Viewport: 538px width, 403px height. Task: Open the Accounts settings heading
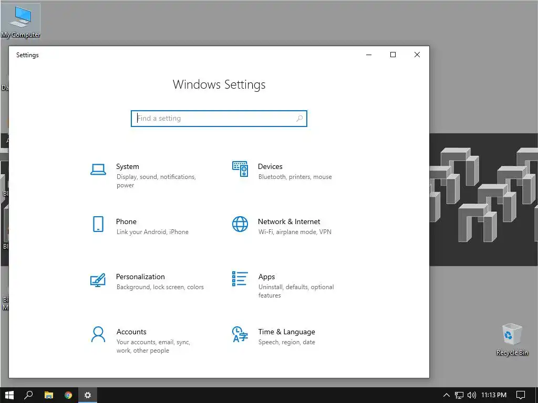[x=131, y=332]
